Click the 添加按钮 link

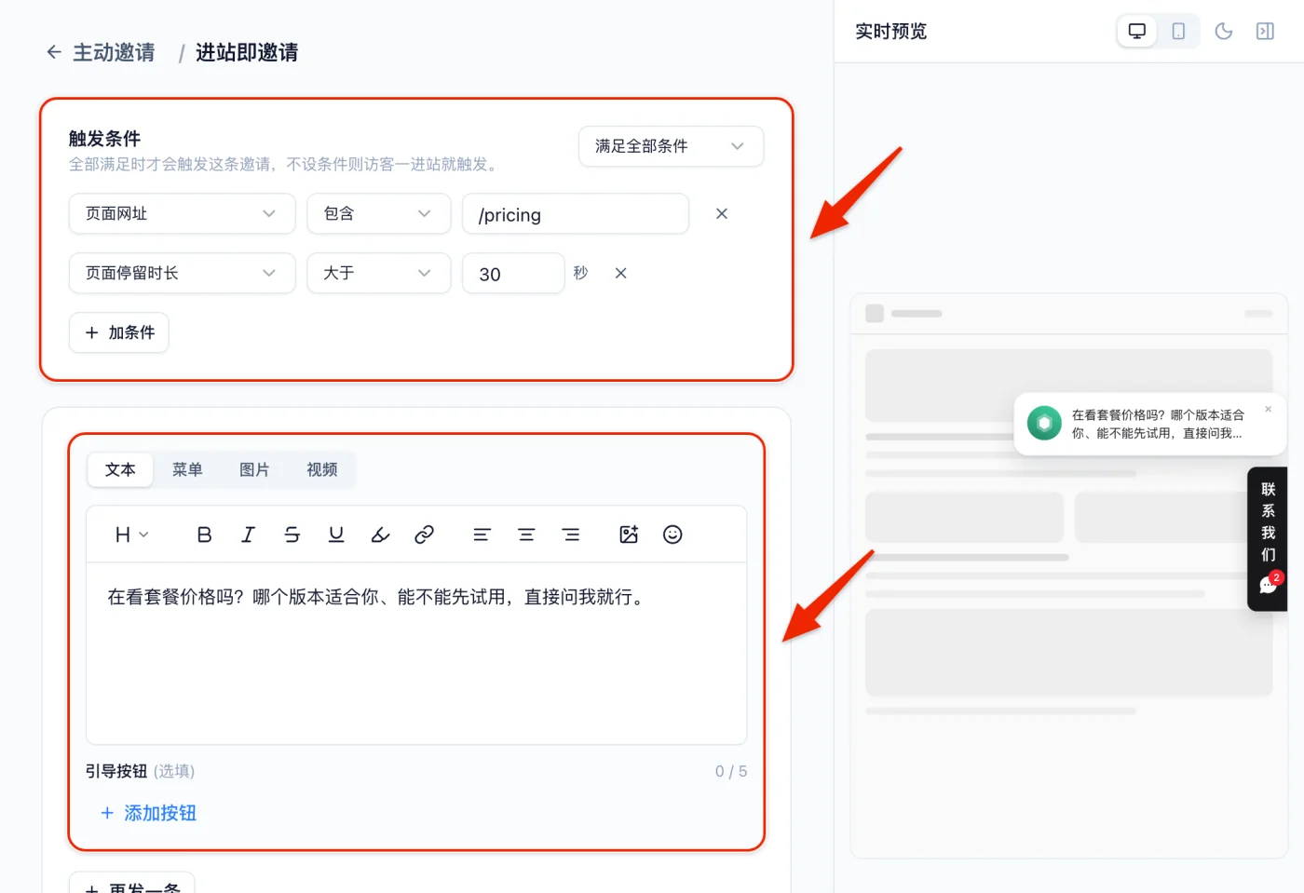coord(149,813)
